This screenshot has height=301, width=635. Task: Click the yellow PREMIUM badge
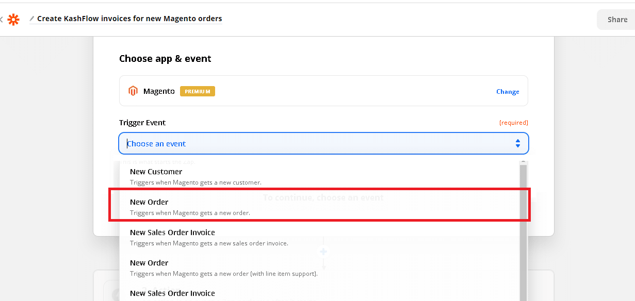point(197,91)
